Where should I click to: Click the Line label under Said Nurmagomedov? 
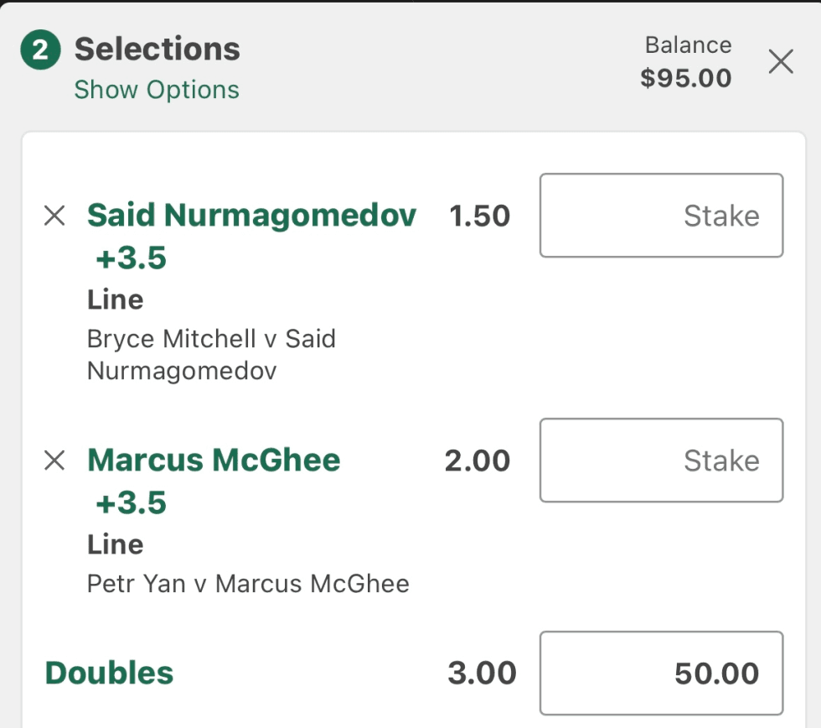pyautogui.click(x=116, y=299)
